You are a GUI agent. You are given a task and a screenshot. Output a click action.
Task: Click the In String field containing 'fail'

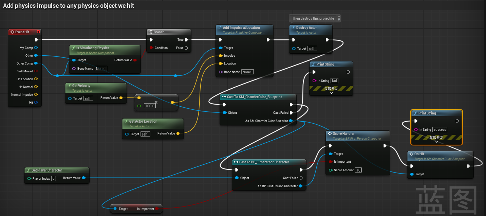(x=334, y=81)
